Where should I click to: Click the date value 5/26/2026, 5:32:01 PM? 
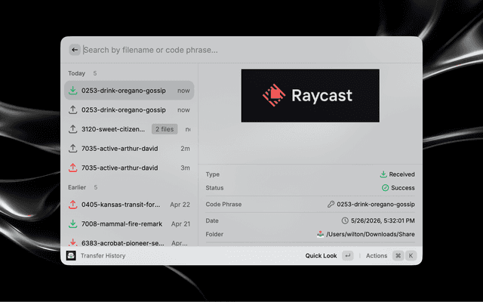pyautogui.click(x=383, y=220)
